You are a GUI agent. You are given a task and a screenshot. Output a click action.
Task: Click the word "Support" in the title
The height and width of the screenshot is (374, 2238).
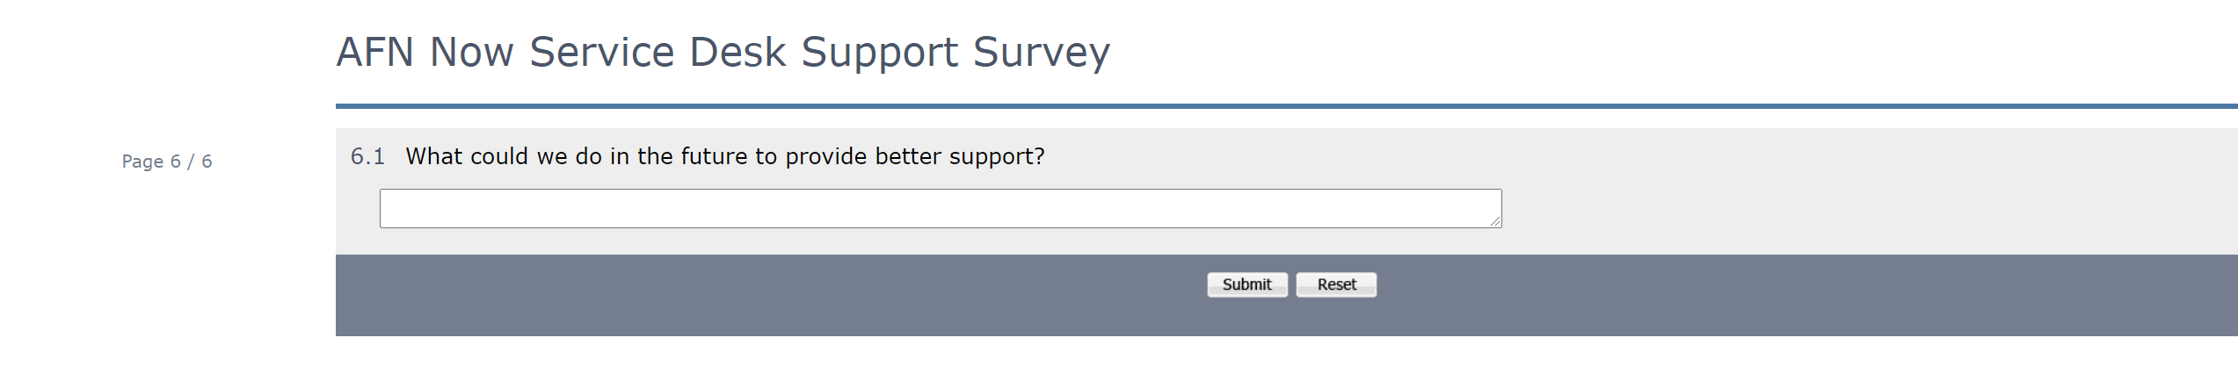(x=879, y=52)
